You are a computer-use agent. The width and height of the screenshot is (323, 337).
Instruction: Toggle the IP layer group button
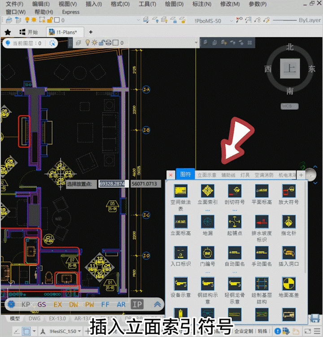pyautogui.click(x=137, y=304)
